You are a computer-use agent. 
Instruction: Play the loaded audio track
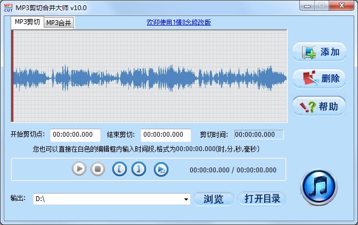(79, 169)
